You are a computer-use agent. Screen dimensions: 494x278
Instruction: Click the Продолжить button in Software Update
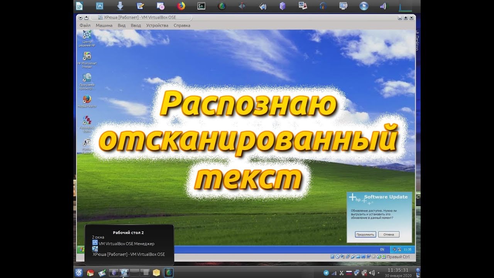coord(365,234)
